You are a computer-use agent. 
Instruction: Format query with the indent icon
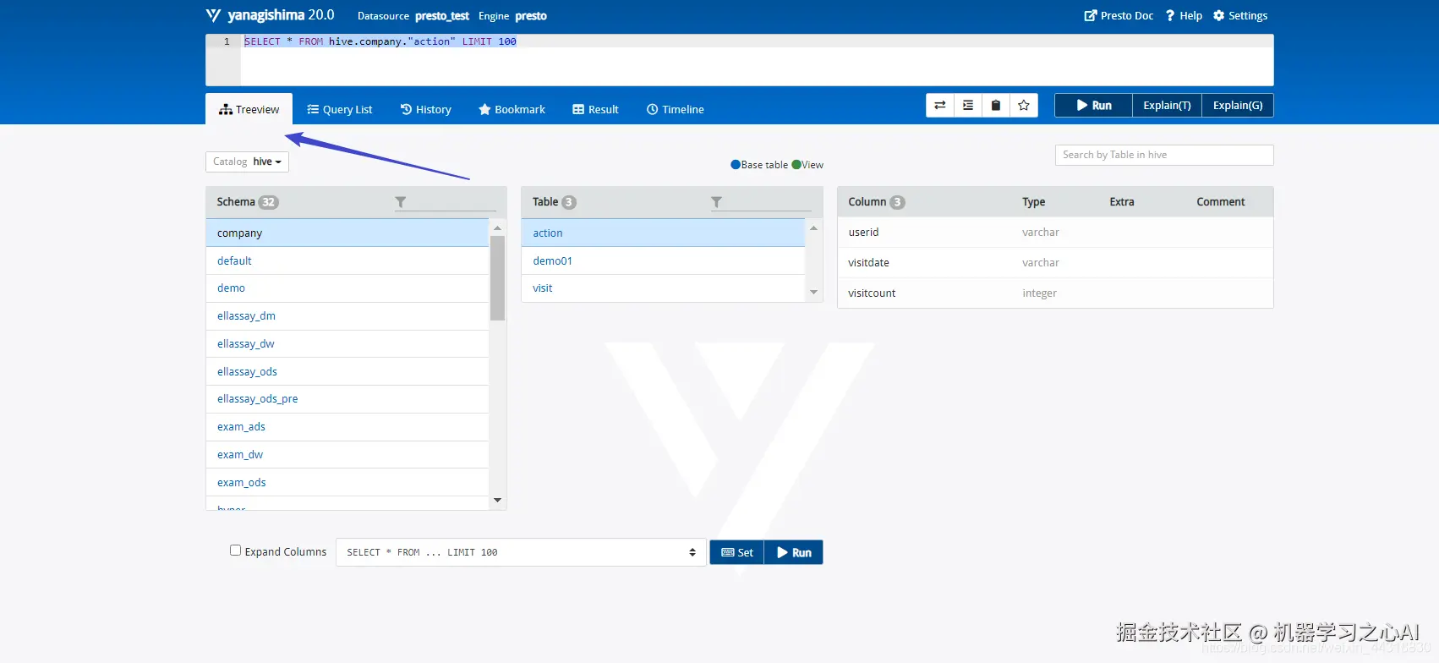[968, 106]
